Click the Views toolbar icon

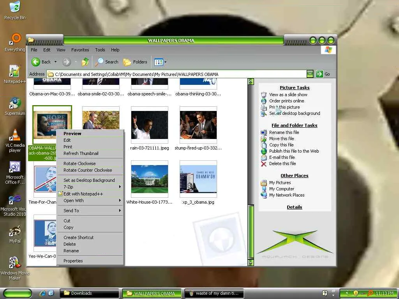(x=159, y=62)
